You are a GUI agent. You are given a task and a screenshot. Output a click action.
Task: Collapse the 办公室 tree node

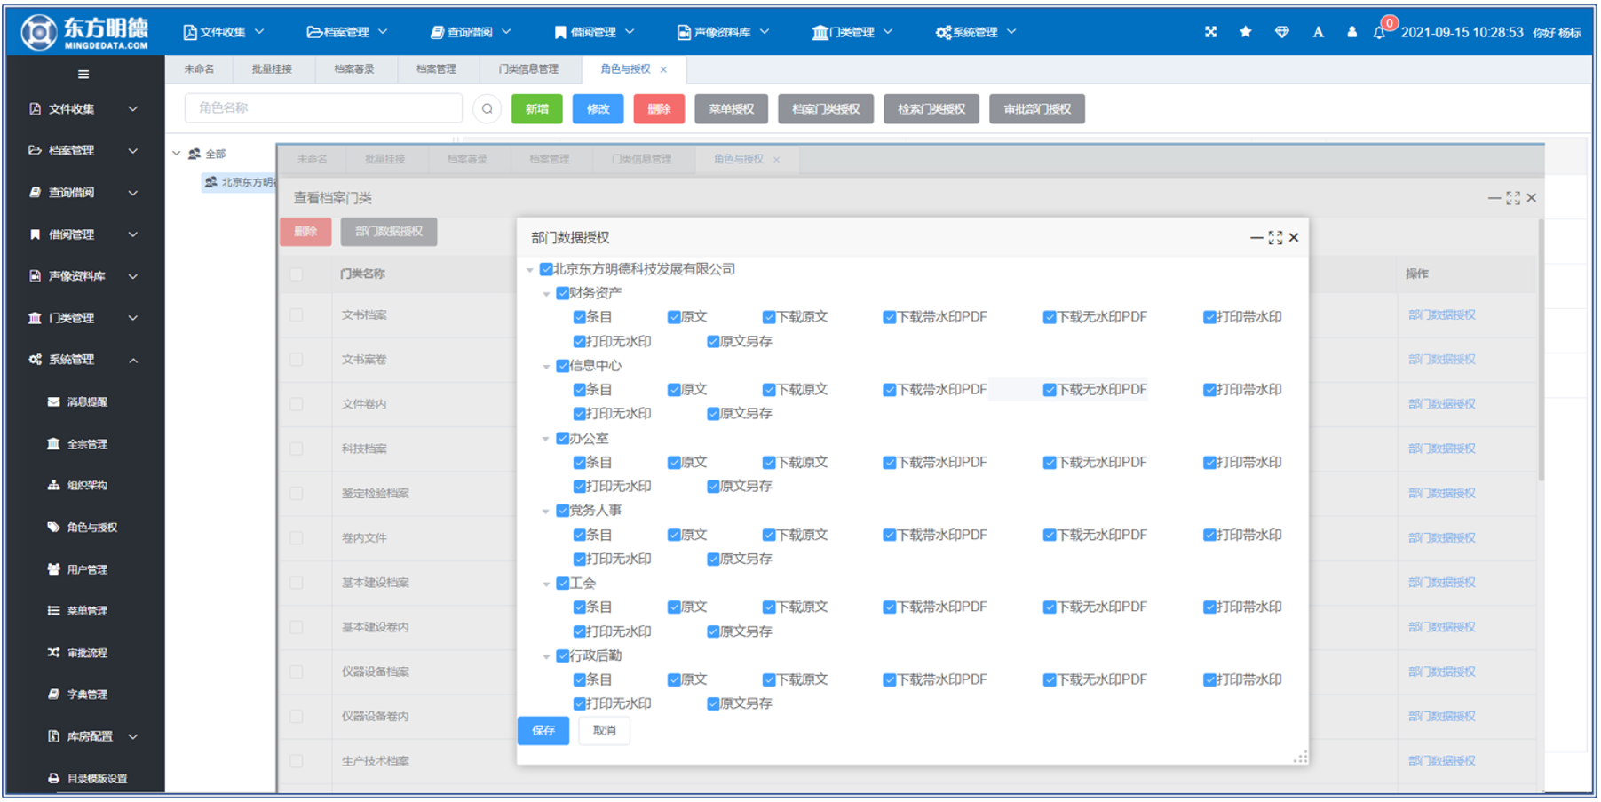click(546, 439)
